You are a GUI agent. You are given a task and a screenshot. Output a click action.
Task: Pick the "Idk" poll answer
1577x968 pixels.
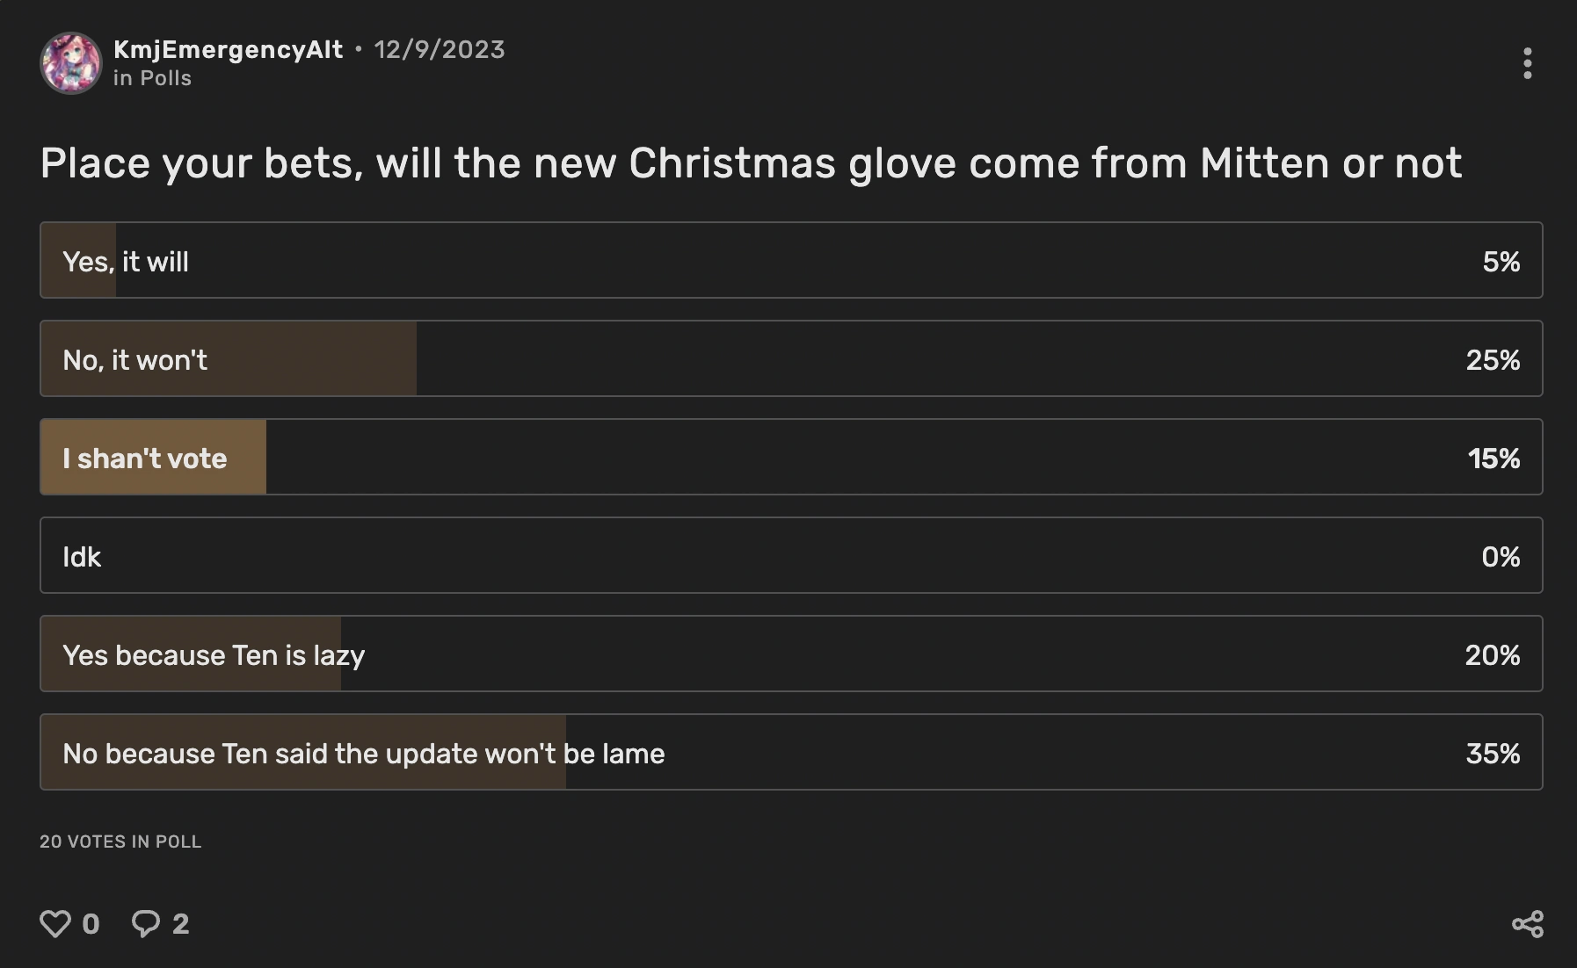pos(790,556)
